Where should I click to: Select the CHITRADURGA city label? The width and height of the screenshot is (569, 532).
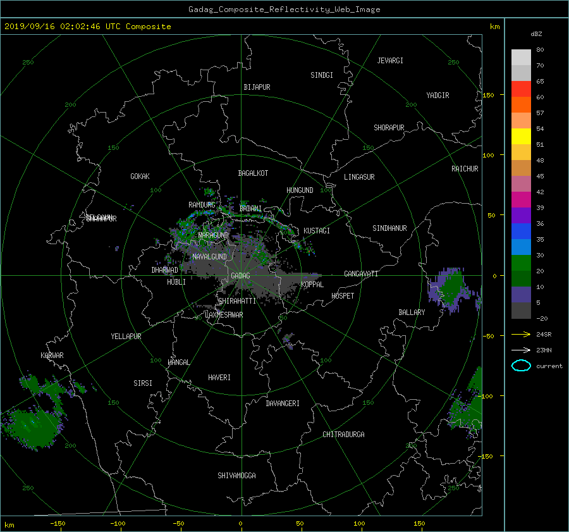coord(343,435)
